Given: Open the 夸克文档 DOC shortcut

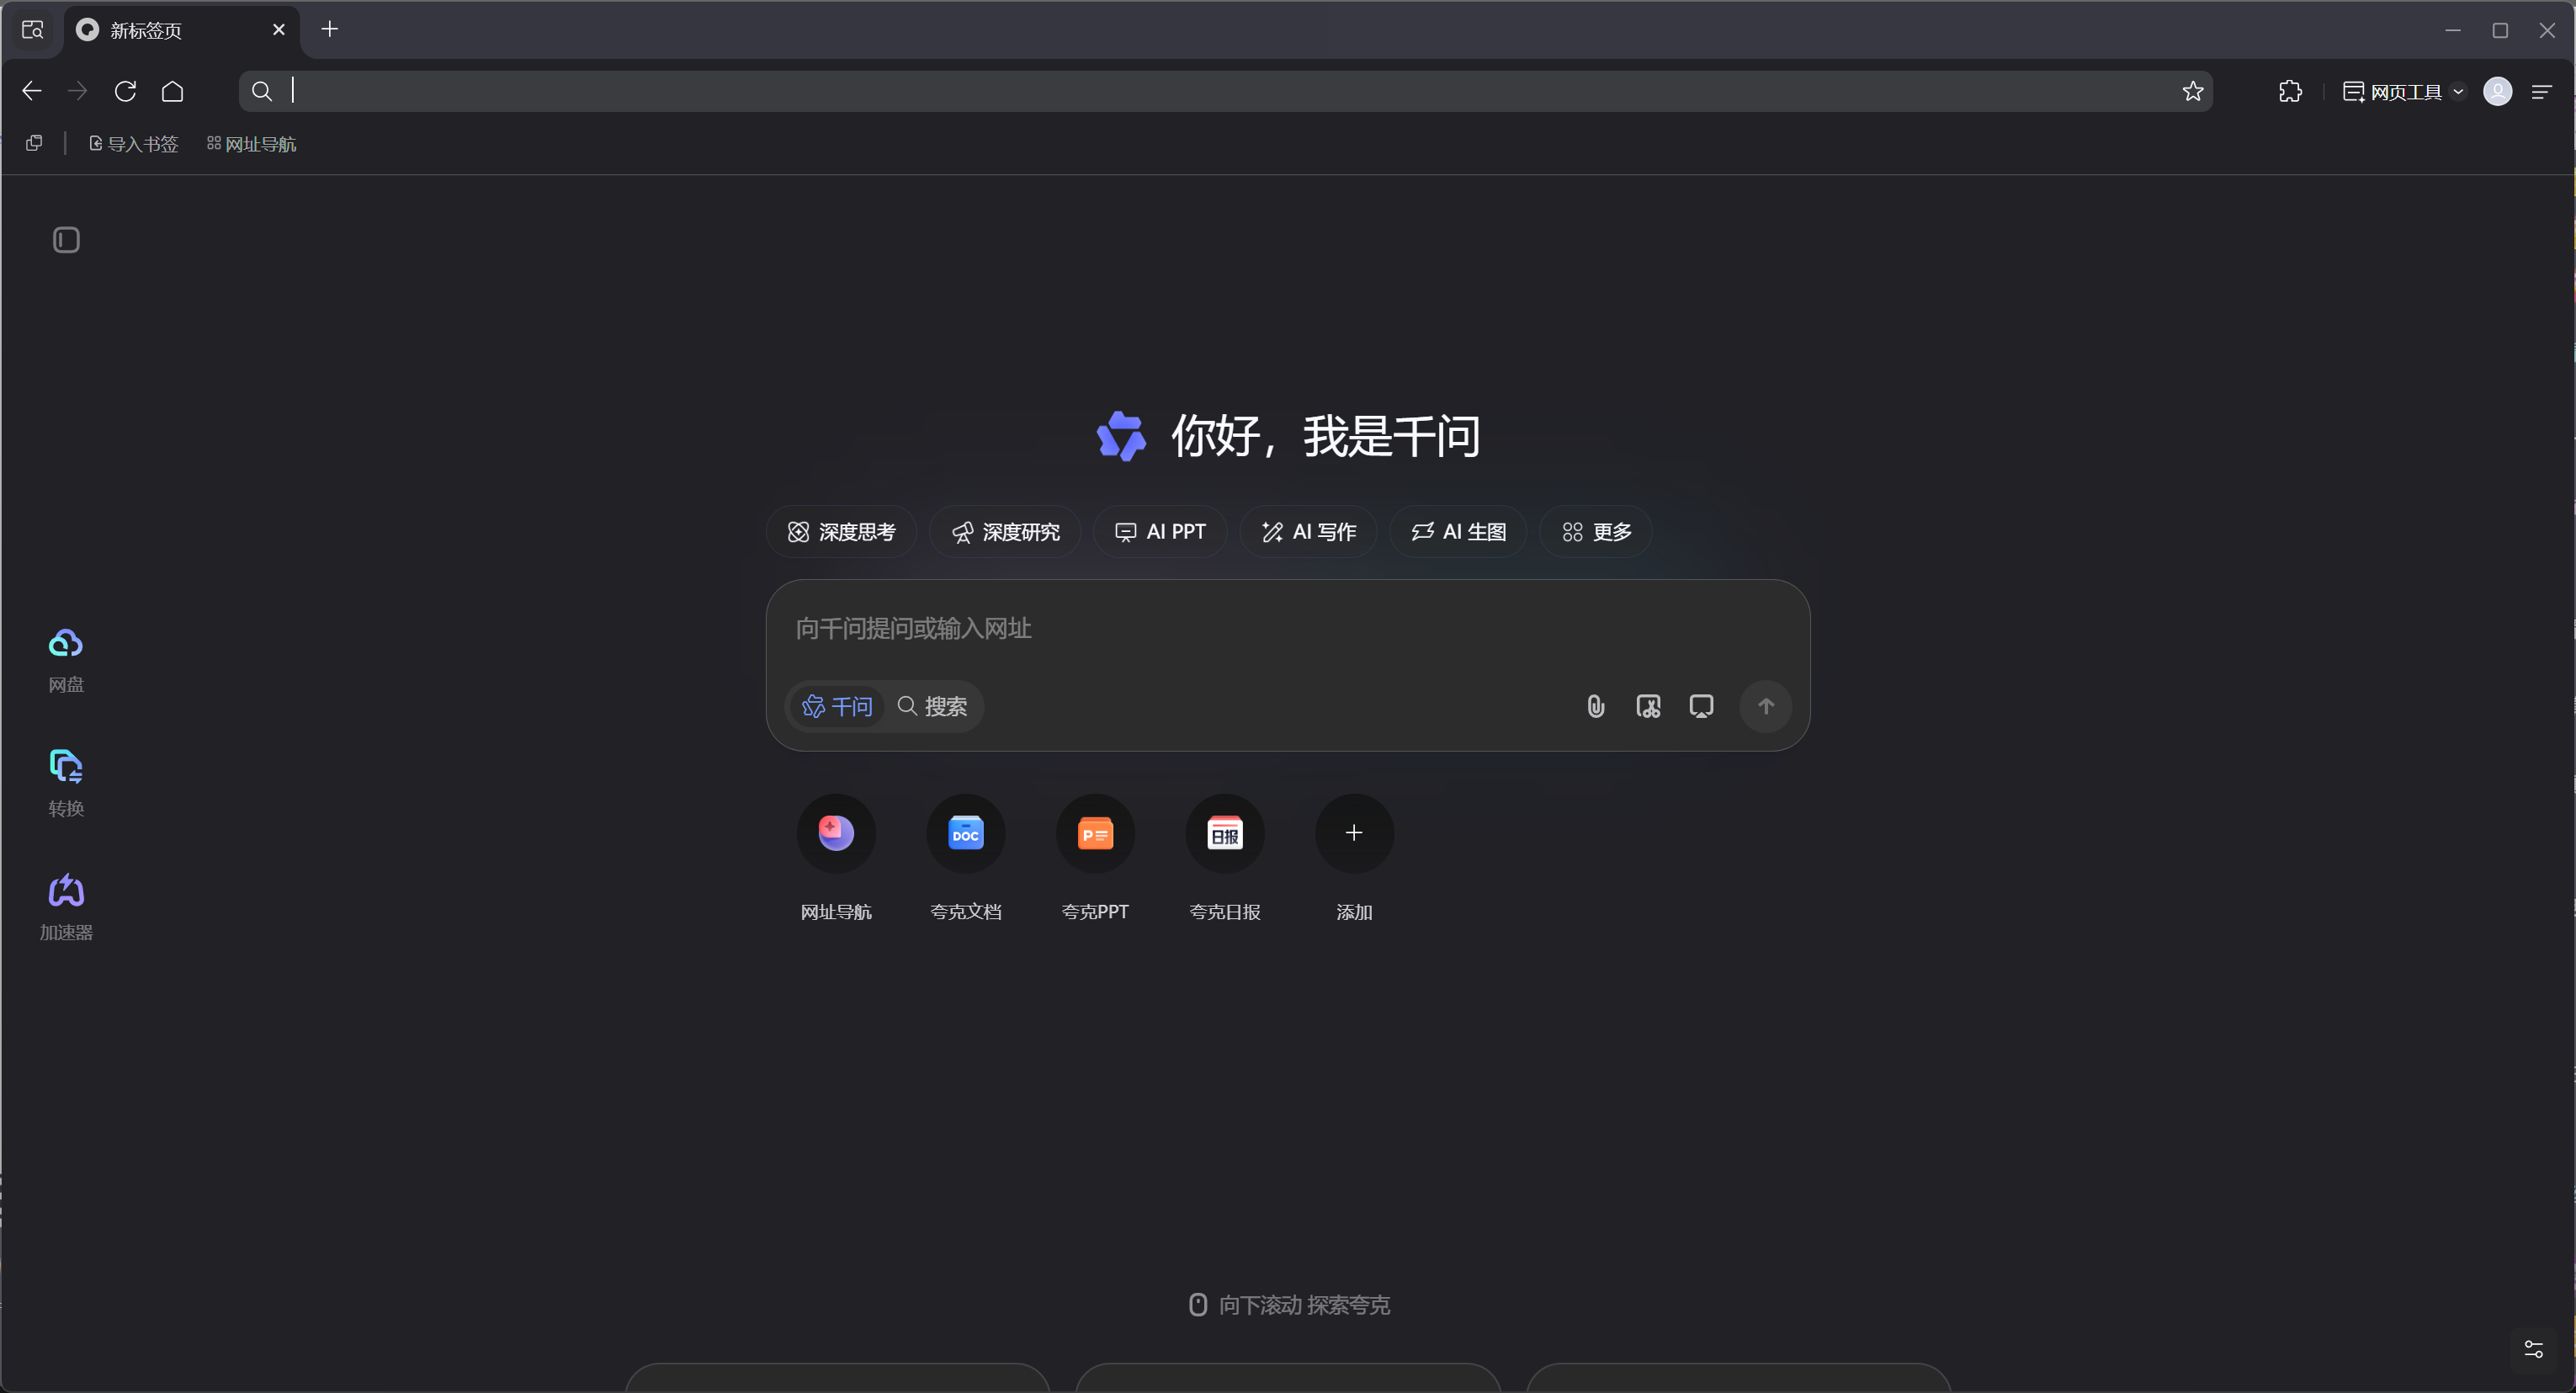Looking at the screenshot, I should coord(965,833).
